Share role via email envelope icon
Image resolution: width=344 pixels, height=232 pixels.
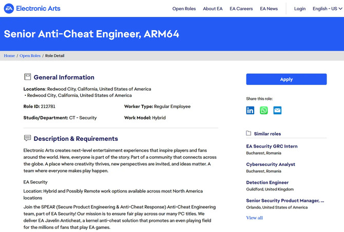click(x=277, y=110)
